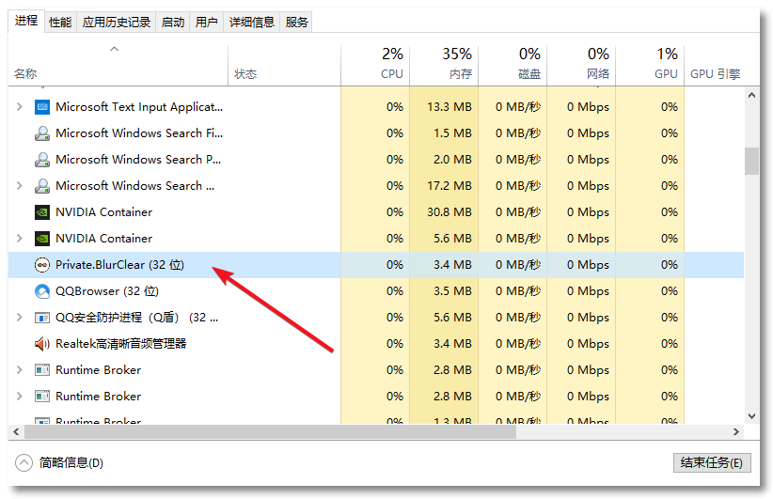773x499 pixels.
Task: Click the Realtek高清晰音频管理器 speaker icon
Action: click(x=42, y=344)
